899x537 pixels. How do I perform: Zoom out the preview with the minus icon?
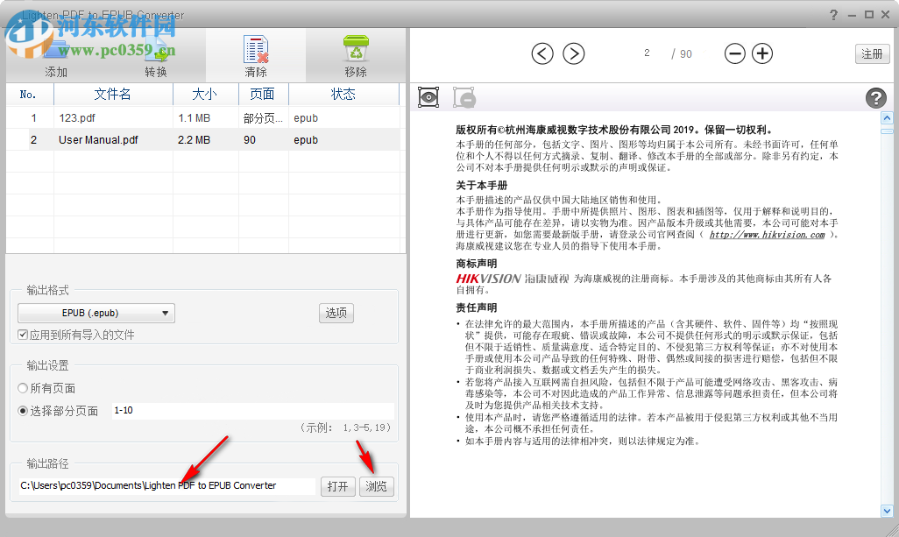click(734, 53)
